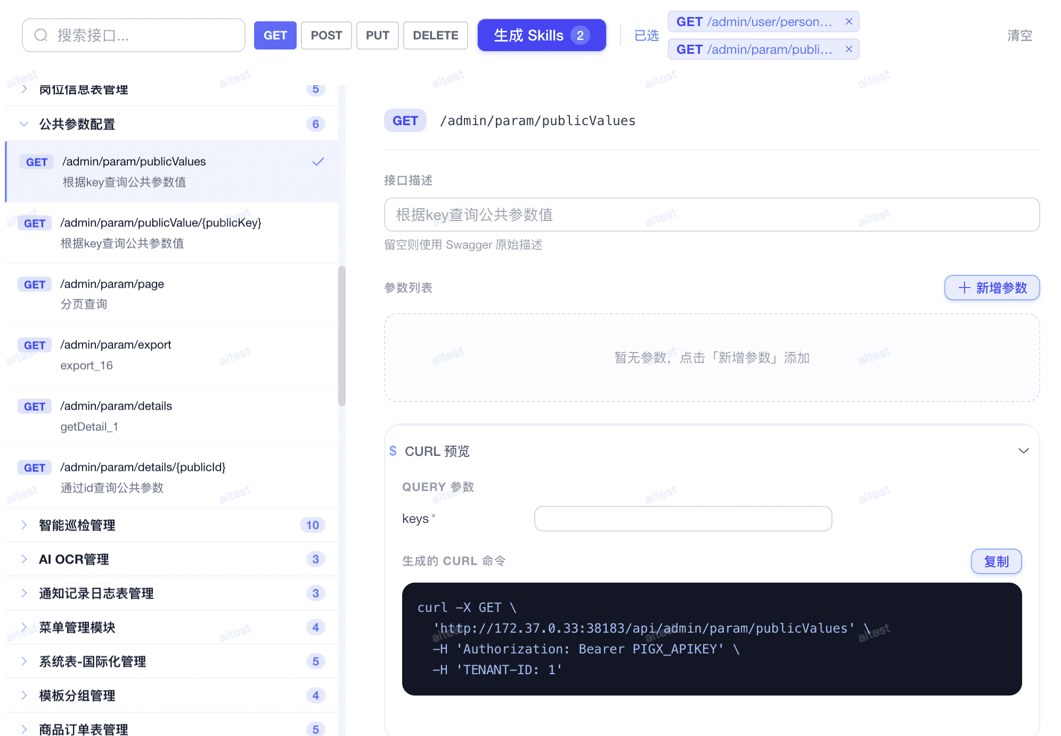Click the X to remove /admin/user/person selection
The height and width of the screenshot is (736, 1061).
coord(849,21)
